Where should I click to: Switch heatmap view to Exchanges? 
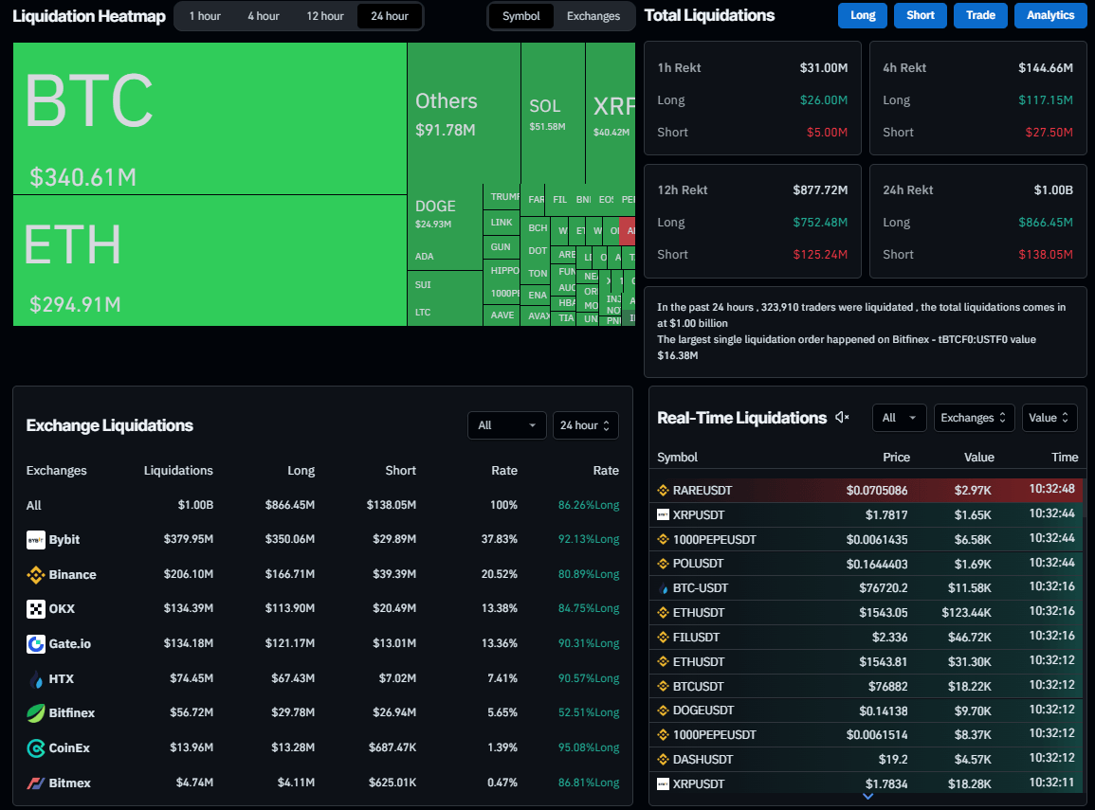coord(593,16)
